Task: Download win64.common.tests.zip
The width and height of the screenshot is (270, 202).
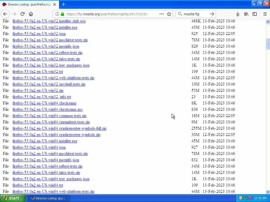Action: [x=49, y=116]
